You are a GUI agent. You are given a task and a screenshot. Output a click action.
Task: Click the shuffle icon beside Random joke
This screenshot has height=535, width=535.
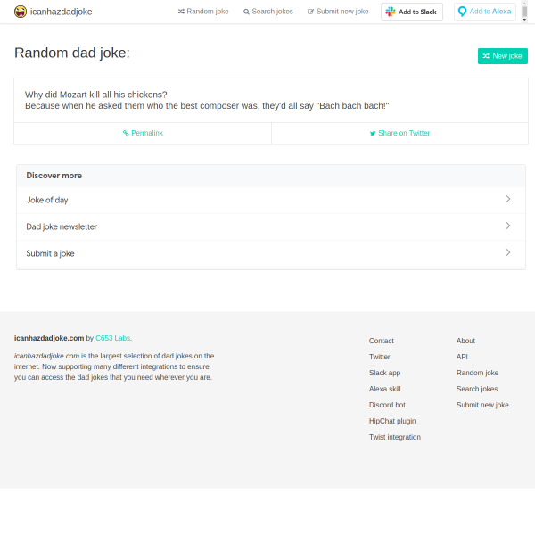[x=181, y=12]
